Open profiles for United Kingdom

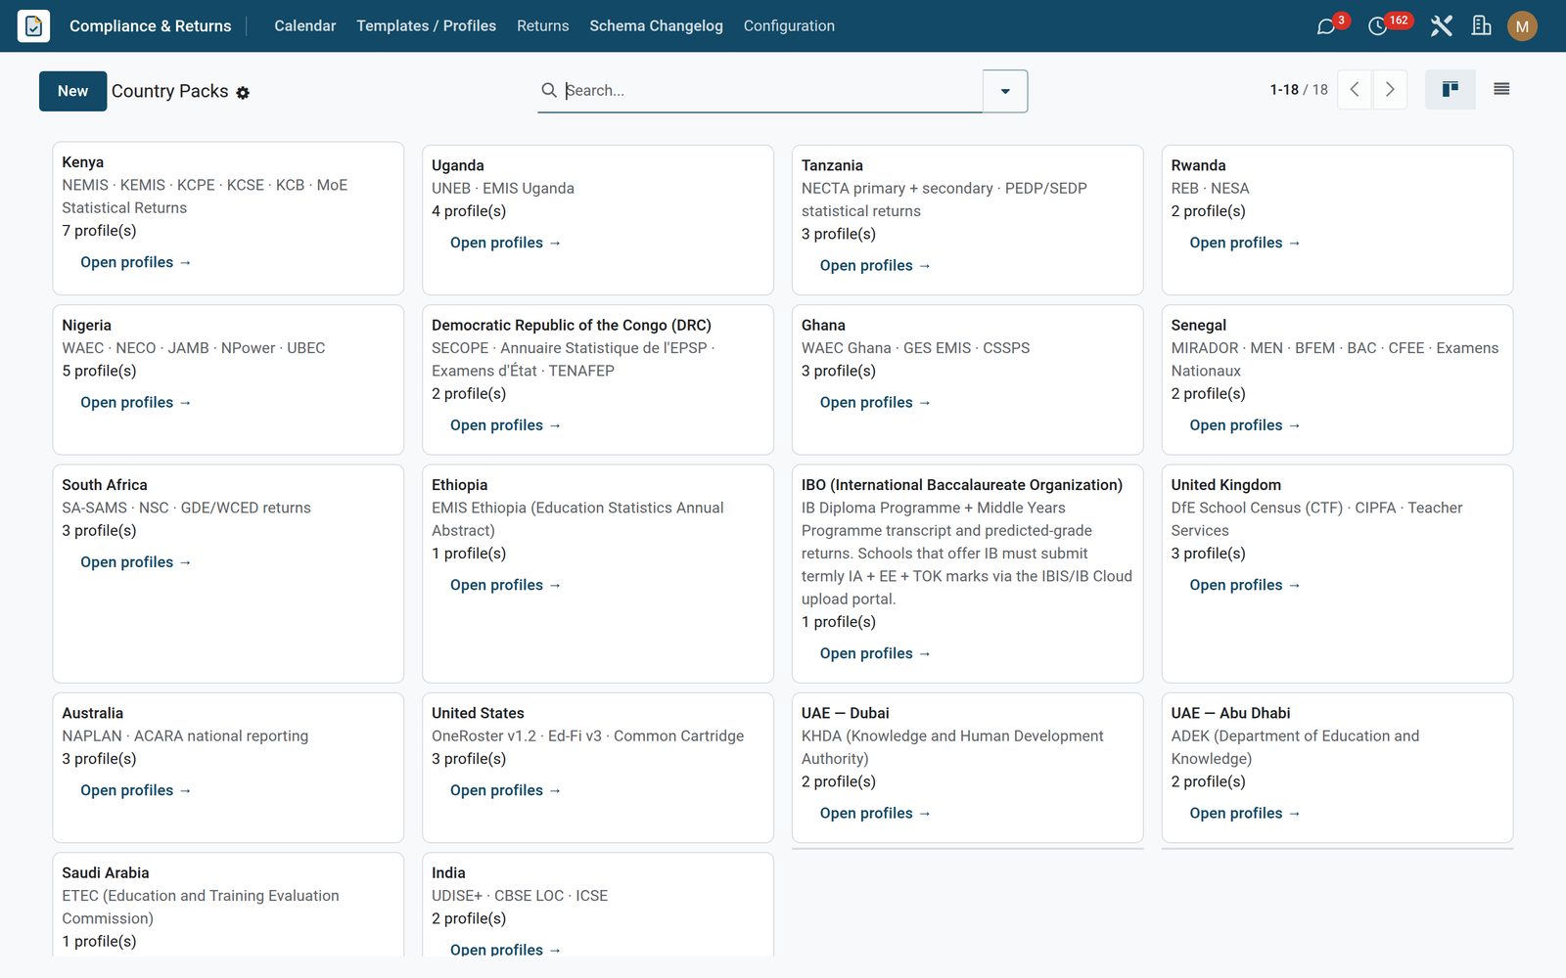tap(1245, 585)
